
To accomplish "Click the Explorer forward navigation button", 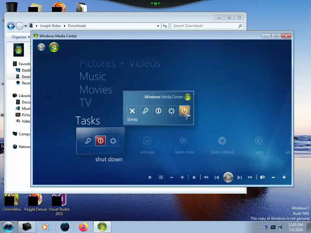I will click(x=19, y=26).
